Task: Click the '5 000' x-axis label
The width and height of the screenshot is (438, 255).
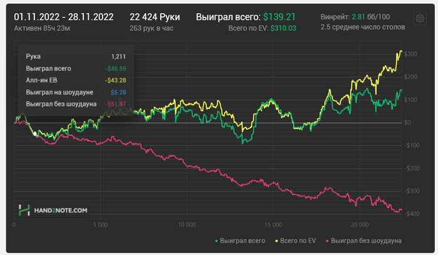Action: tap(100, 225)
